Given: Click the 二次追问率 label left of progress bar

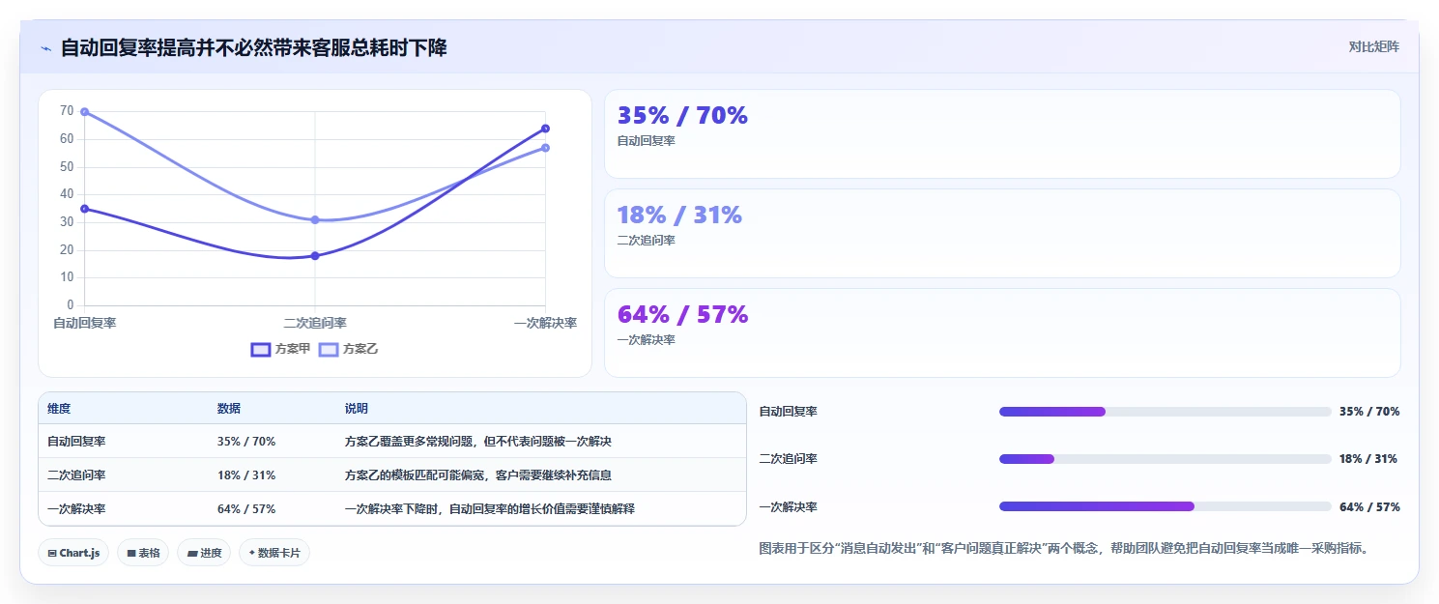Looking at the screenshot, I should 789,459.
